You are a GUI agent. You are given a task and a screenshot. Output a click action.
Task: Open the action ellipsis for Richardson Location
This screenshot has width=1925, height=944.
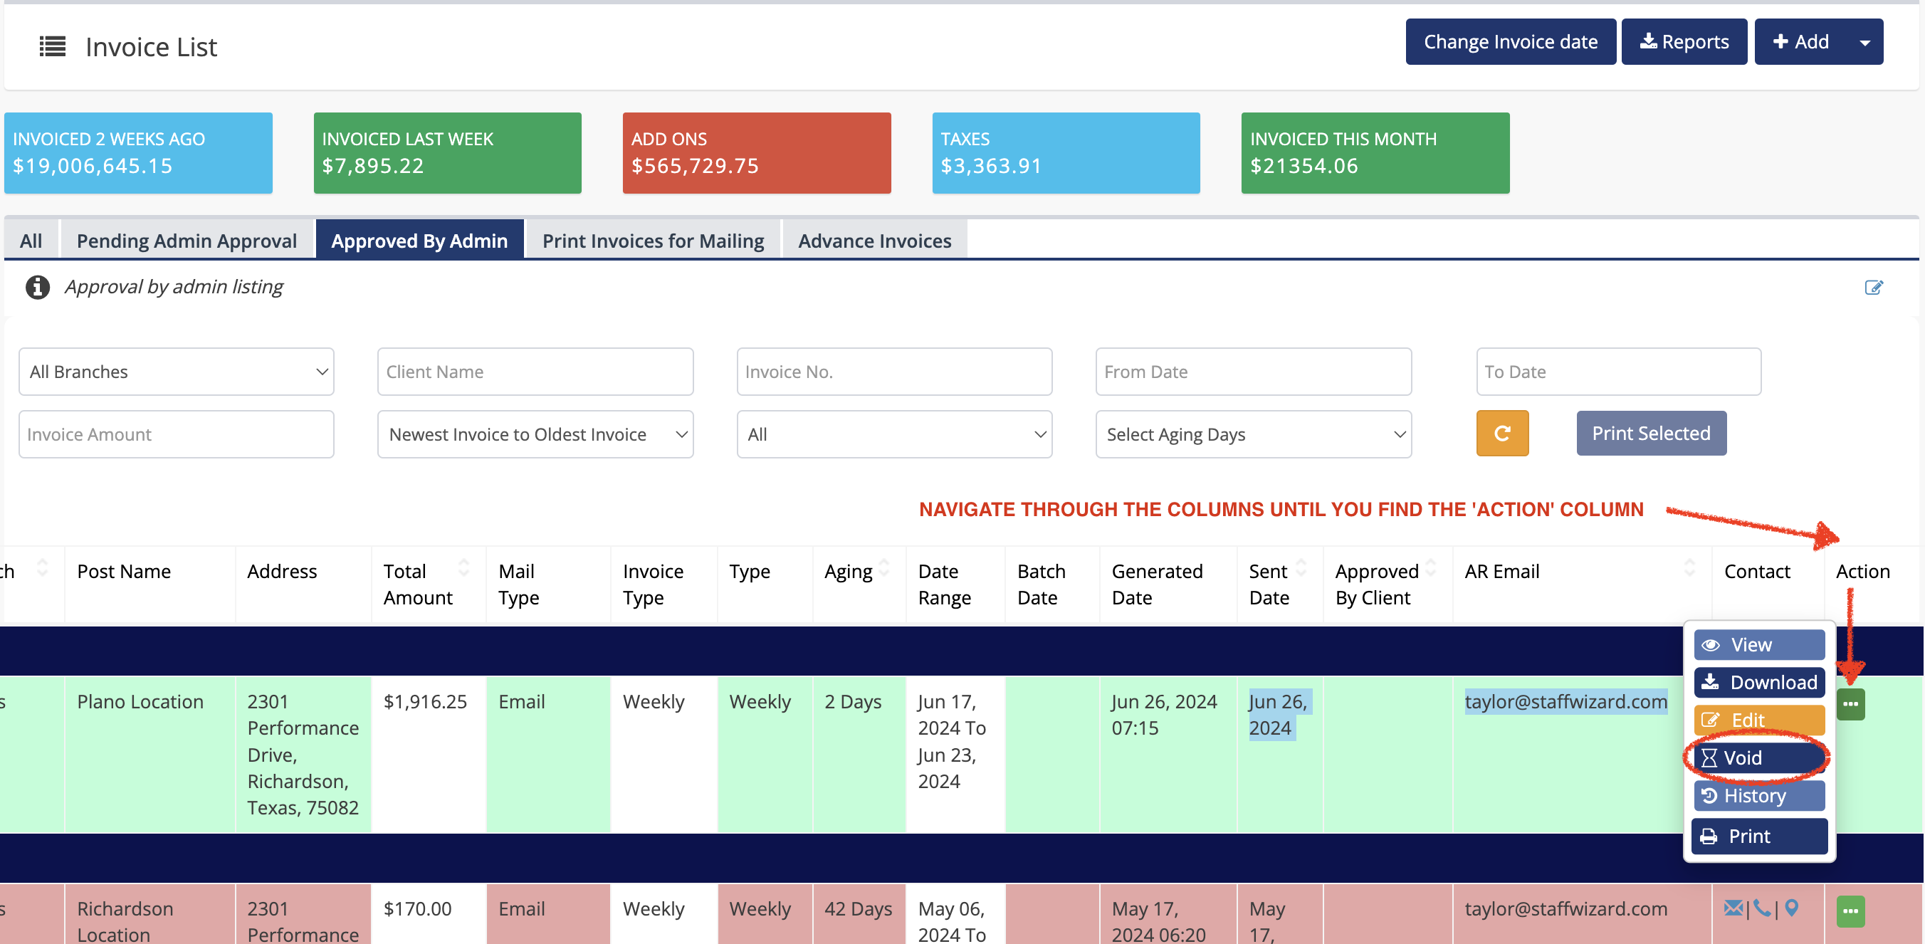point(1850,911)
